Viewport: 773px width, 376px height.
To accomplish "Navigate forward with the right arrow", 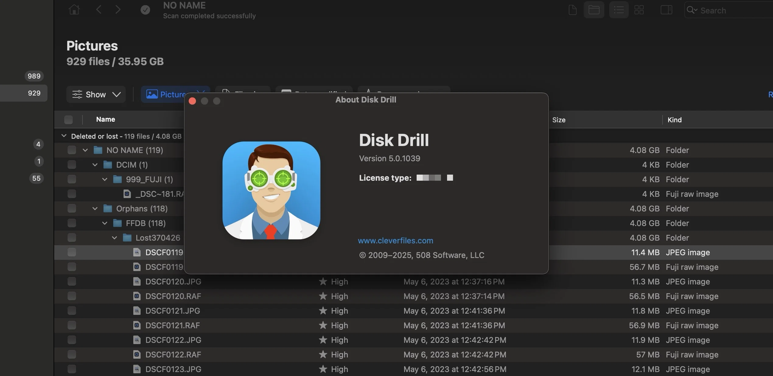I will click(118, 9).
